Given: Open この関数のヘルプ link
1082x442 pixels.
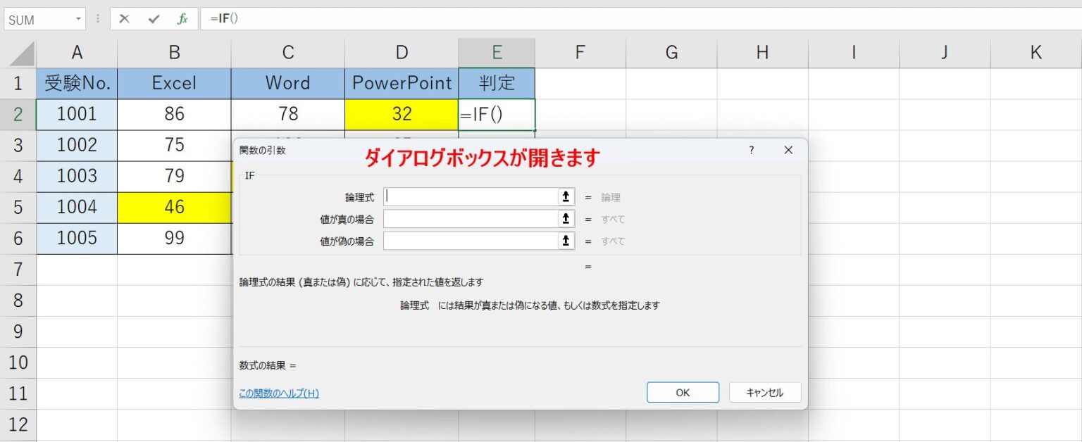Looking at the screenshot, I should click(280, 393).
